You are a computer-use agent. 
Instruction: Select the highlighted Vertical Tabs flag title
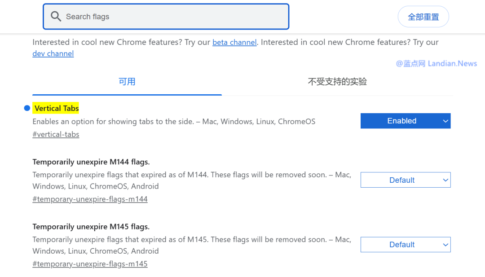tap(56, 108)
